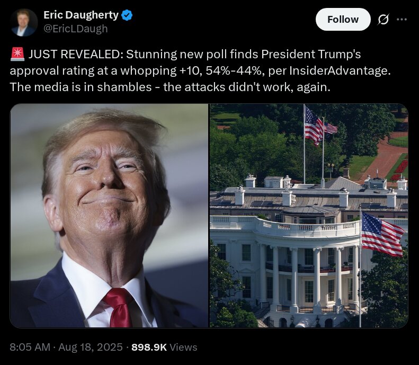Open the smiling Trump photo
419x365 pixels.
109,216
